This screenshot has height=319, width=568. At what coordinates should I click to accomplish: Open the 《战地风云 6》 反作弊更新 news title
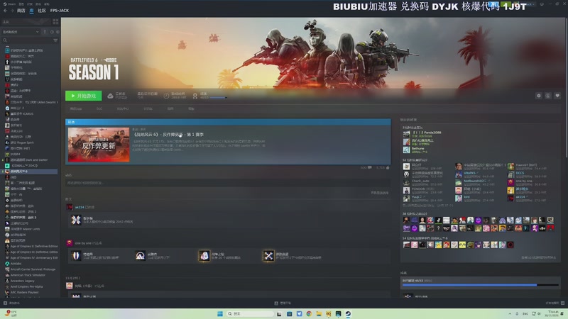pyautogui.click(x=169, y=134)
